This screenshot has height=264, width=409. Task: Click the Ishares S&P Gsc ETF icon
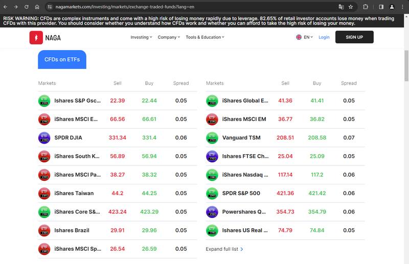[44, 101]
